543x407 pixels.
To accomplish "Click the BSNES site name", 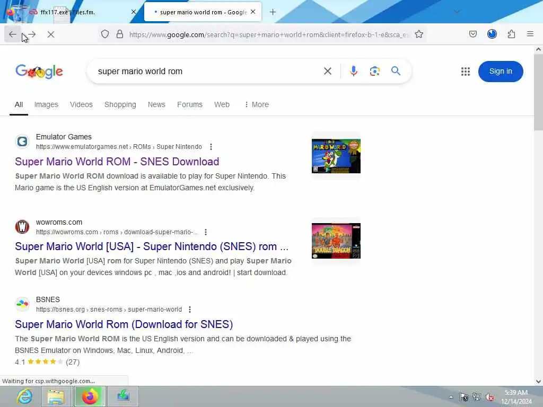I will coord(48,299).
